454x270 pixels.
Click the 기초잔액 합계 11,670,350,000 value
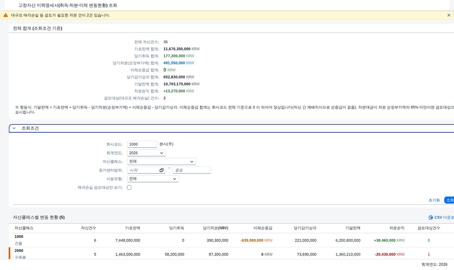(x=181, y=49)
